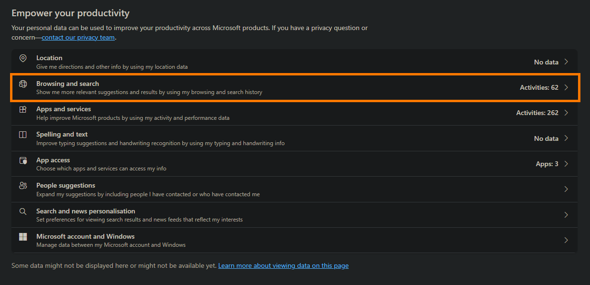Open the People suggestions heading
The image size is (590, 285).
click(x=66, y=185)
